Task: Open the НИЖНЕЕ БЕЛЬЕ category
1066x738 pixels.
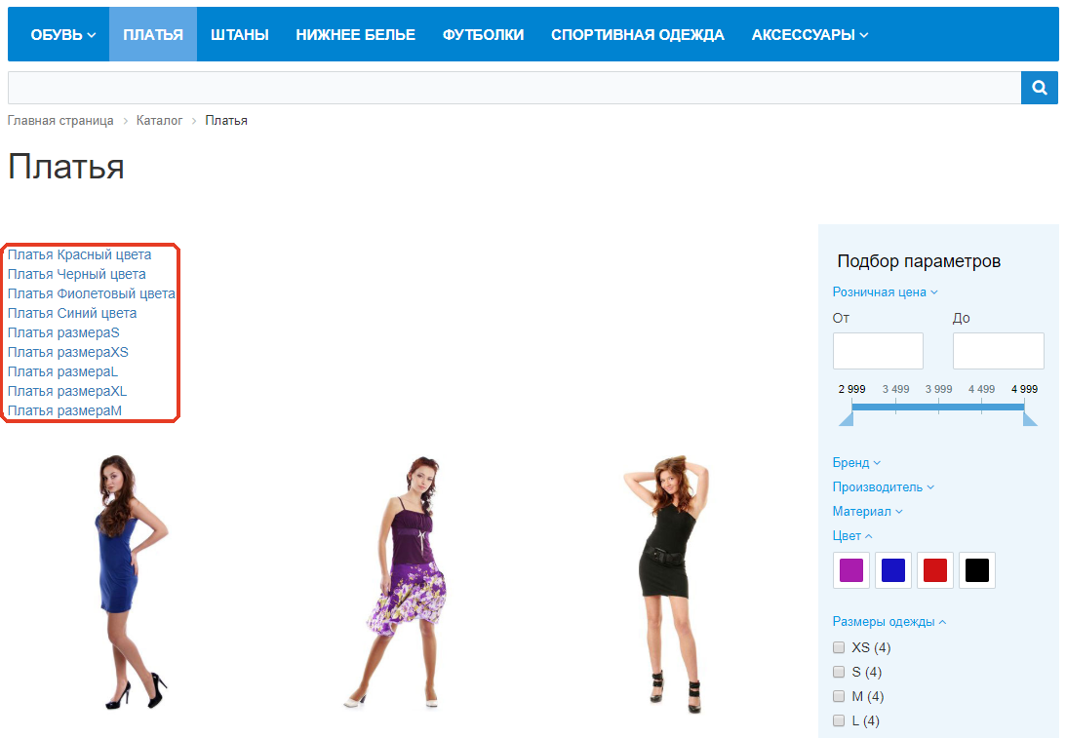Action: 356,35
